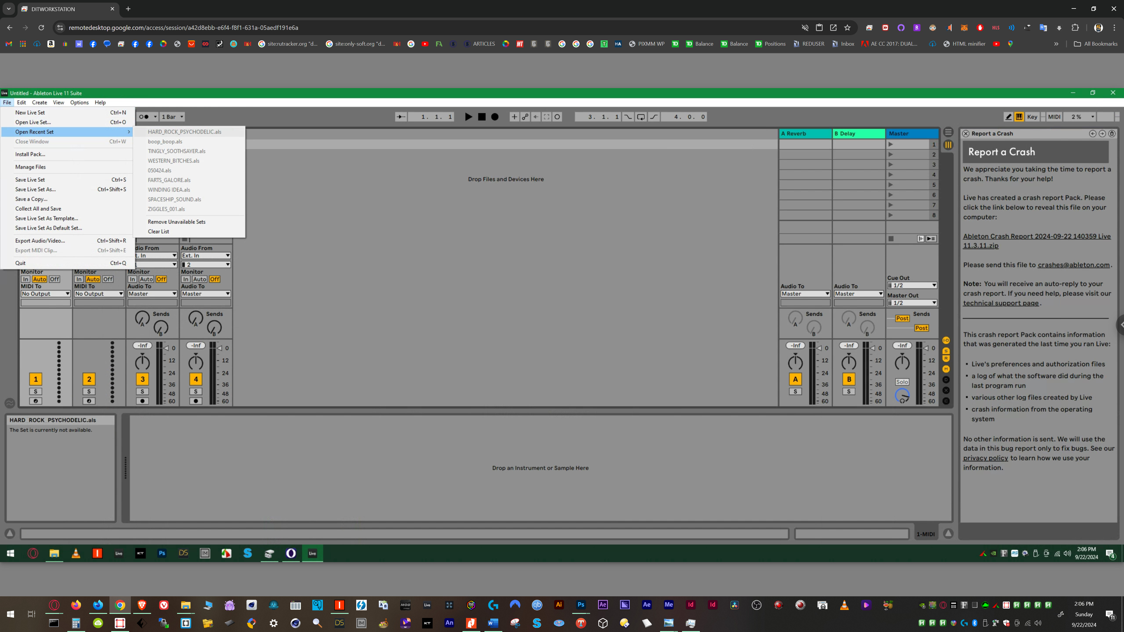The height and width of the screenshot is (632, 1124).
Task: Toggle the Punch-In switch
Action: [x=628, y=117]
